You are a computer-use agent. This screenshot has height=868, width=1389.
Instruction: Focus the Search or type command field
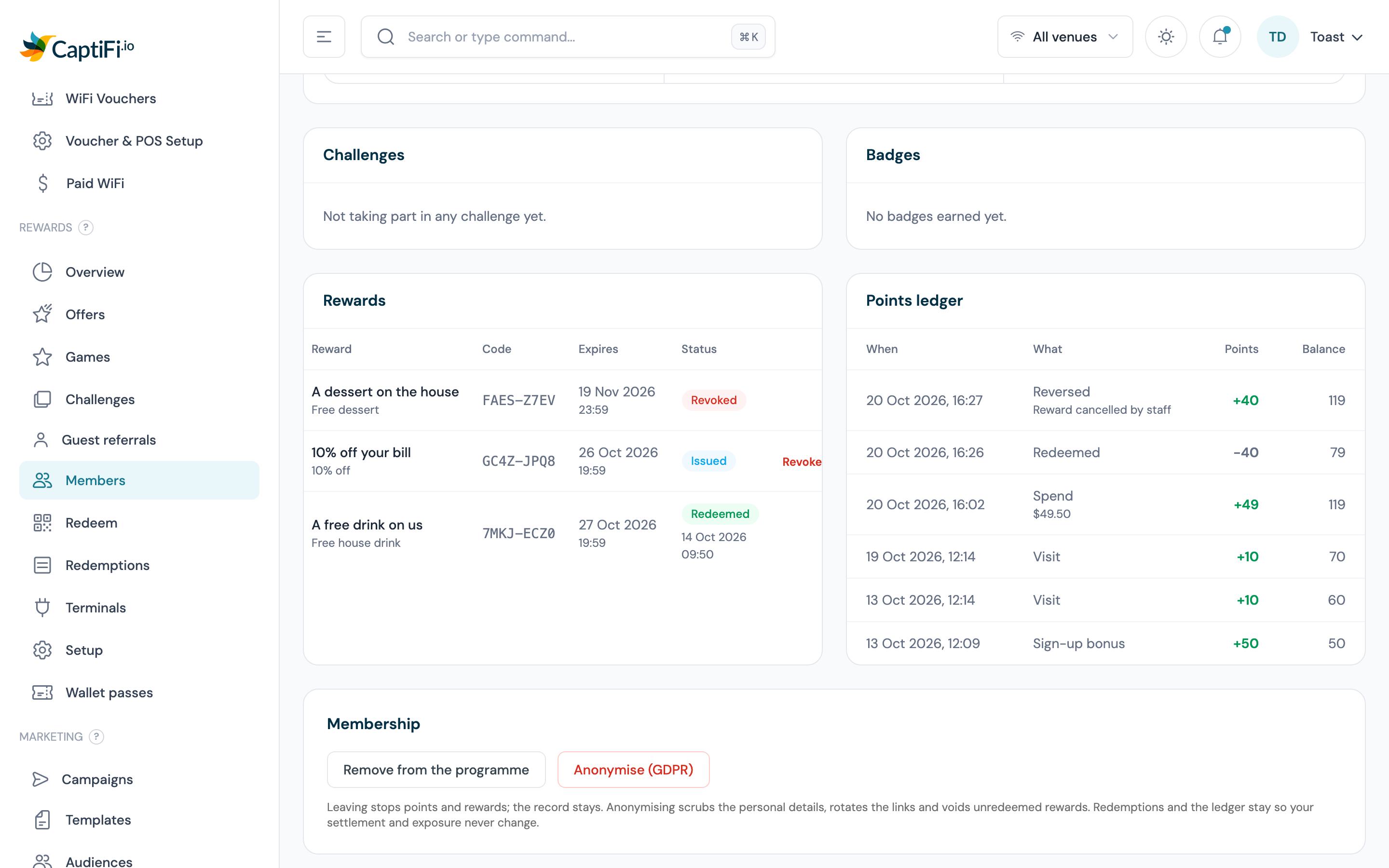pyautogui.click(x=568, y=37)
